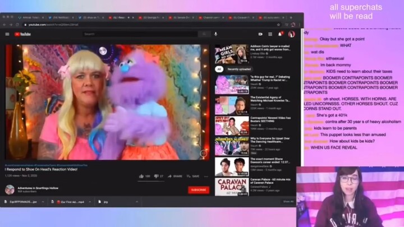Go to the YouTube home logo

pos(22,34)
